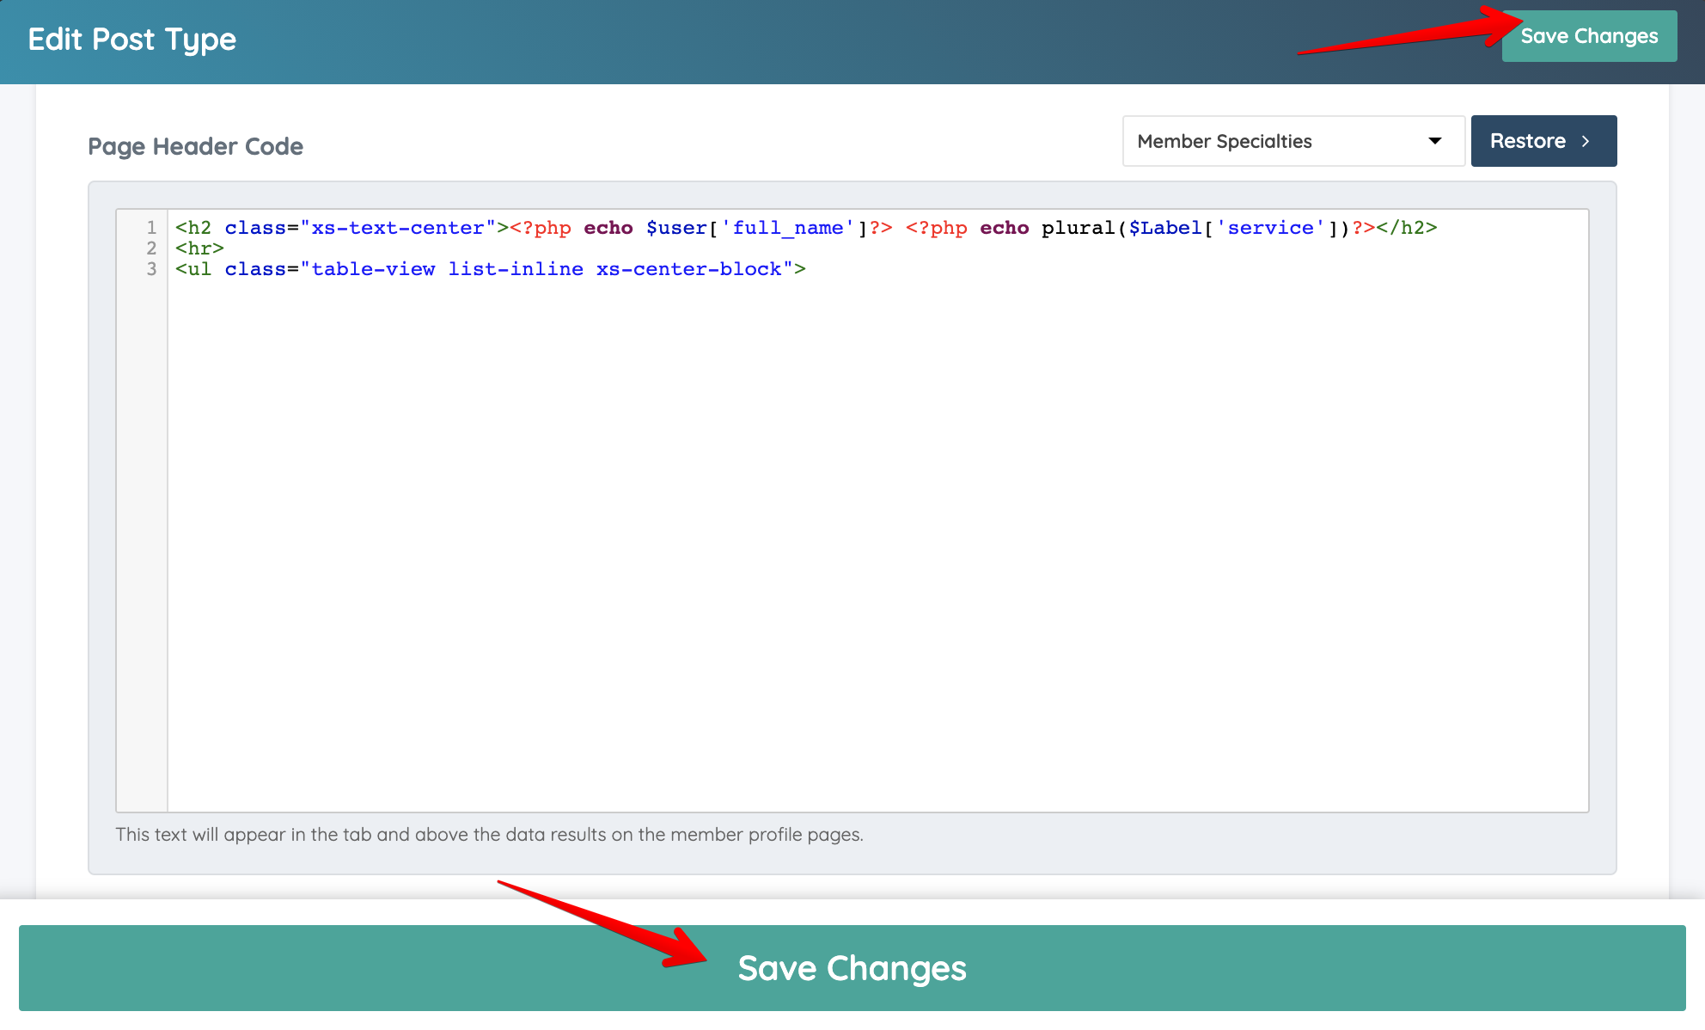The image size is (1705, 1030).
Task: Place cursor on the <hr> tag
Action: click(x=199, y=248)
